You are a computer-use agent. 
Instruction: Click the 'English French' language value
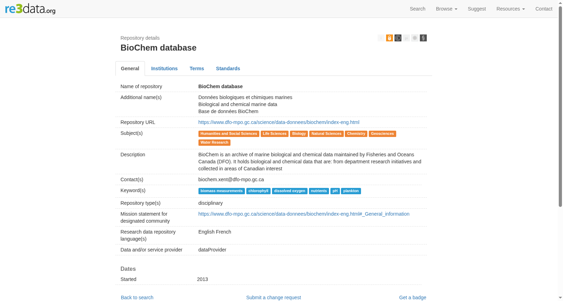click(215, 232)
